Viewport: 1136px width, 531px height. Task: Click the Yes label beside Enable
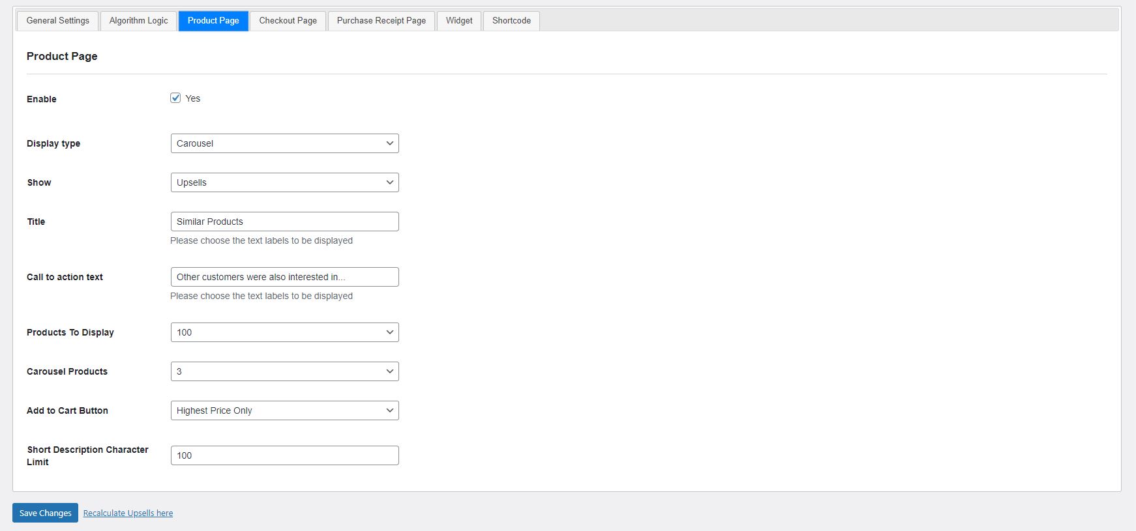[x=192, y=98]
